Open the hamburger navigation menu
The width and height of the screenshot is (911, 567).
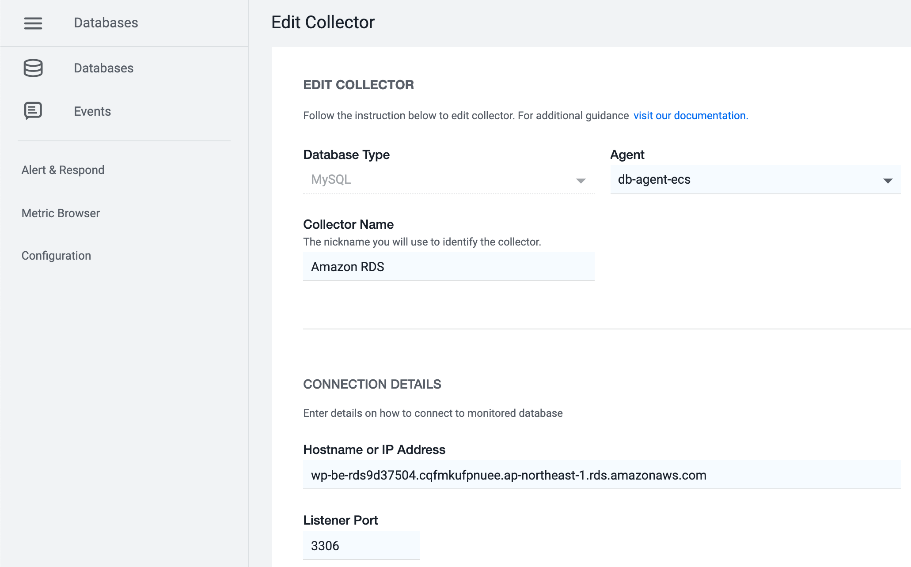coord(33,23)
